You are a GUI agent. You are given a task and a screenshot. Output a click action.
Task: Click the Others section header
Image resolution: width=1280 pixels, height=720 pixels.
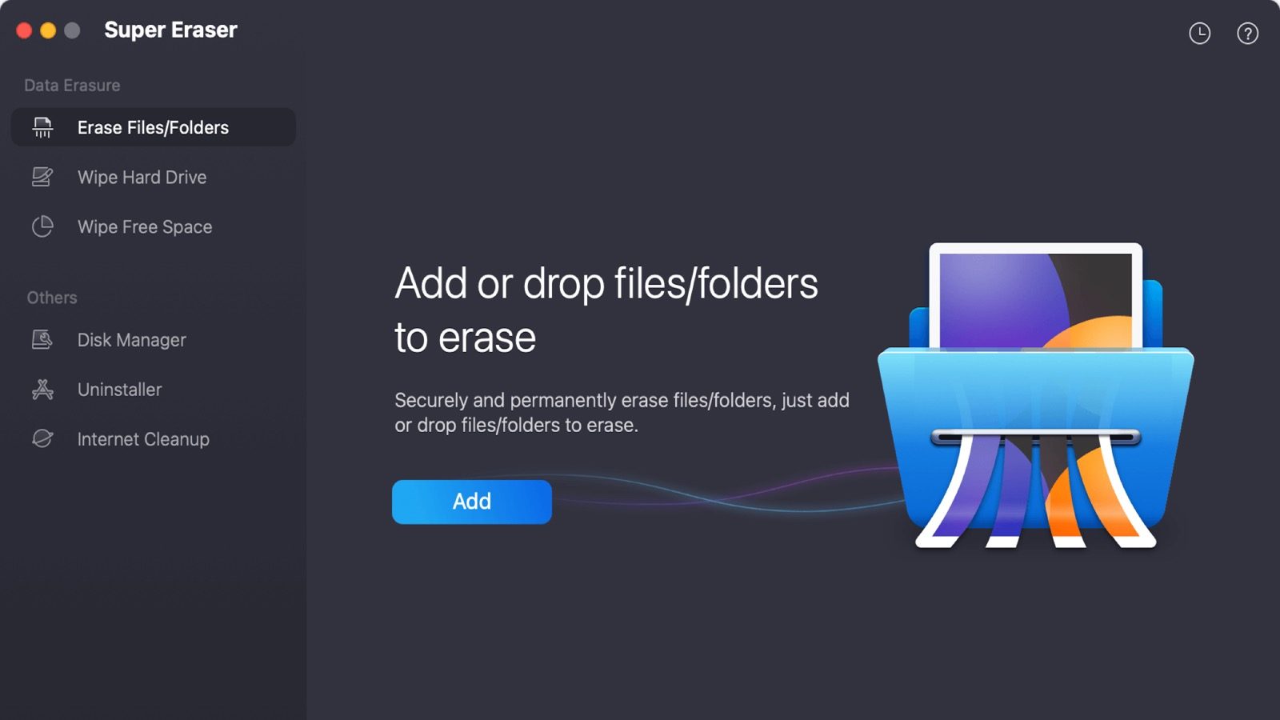[52, 298]
